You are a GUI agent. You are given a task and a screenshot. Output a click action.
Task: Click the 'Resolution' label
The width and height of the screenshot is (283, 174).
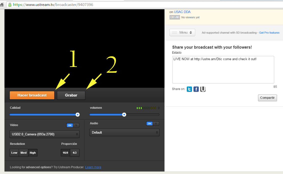point(17,144)
